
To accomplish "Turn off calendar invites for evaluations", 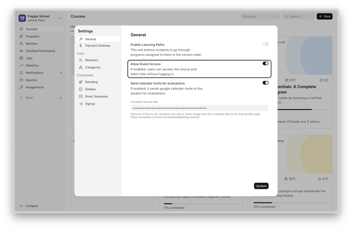I will 265,83.
